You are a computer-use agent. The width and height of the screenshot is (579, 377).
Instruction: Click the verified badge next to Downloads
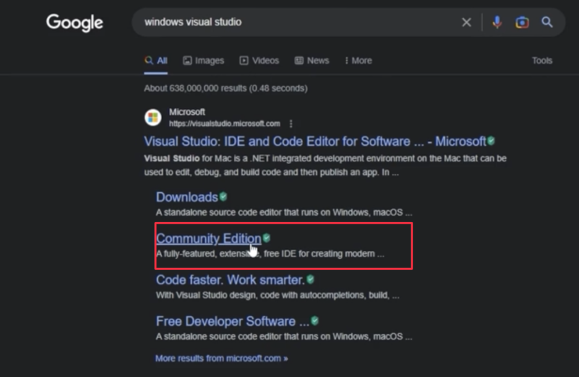tap(223, 197)
